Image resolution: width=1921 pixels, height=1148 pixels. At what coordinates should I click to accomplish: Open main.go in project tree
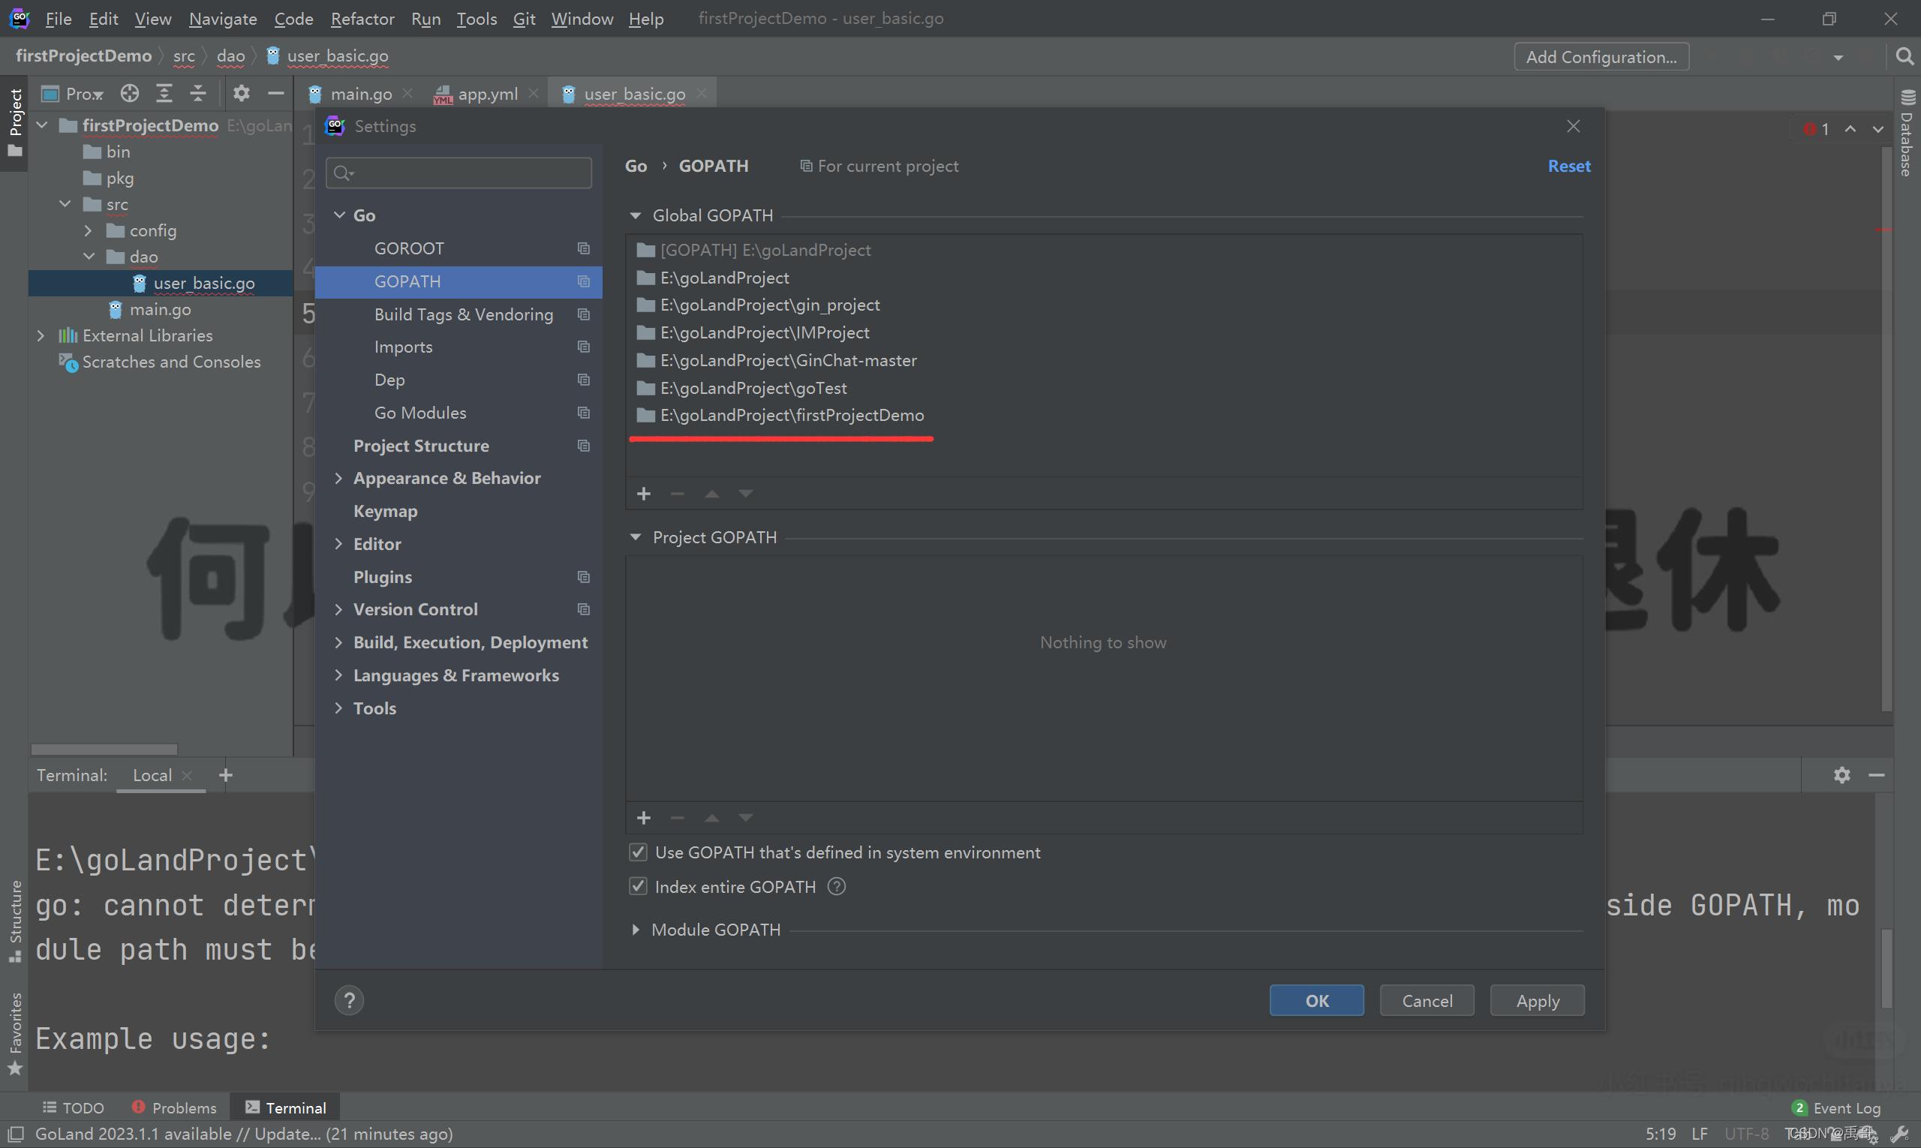click(x=160, y=309)
